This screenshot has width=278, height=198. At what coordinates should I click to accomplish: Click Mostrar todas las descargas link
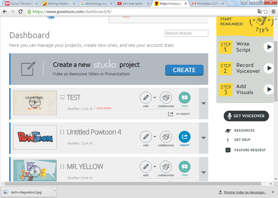[245, 192]
